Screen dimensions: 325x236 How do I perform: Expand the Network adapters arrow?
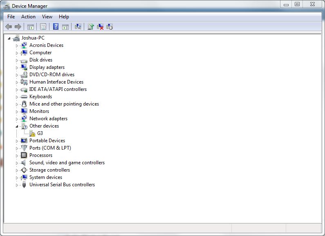[x=17, y=119]
